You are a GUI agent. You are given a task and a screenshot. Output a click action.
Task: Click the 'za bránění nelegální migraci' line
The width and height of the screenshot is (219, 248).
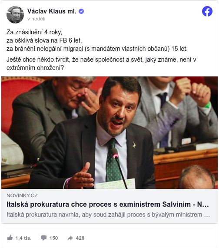(97, 49)
